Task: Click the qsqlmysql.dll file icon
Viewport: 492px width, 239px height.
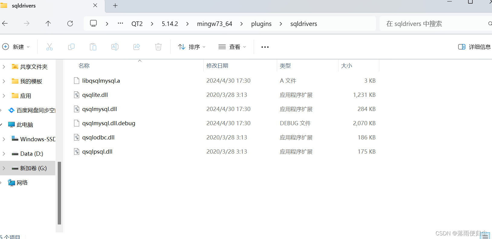Action: 77,109
